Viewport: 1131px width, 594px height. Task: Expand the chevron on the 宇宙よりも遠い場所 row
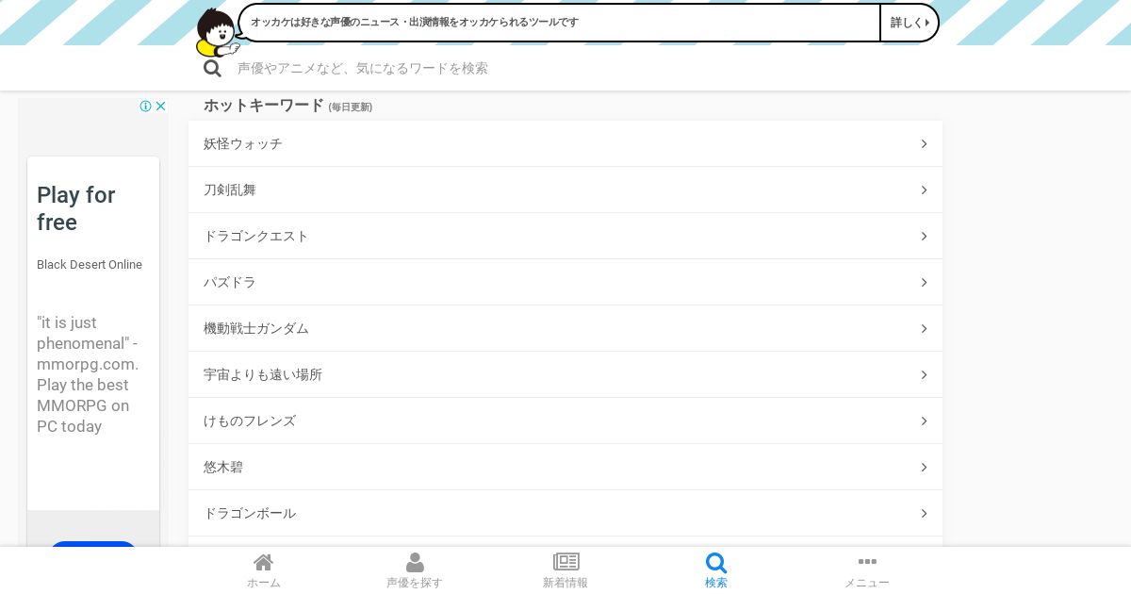point(924,375)
